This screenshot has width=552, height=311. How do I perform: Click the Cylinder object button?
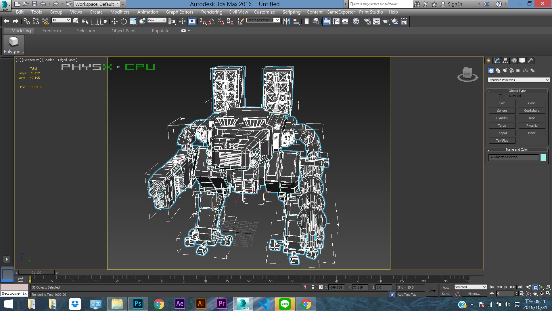click(502, 118)
